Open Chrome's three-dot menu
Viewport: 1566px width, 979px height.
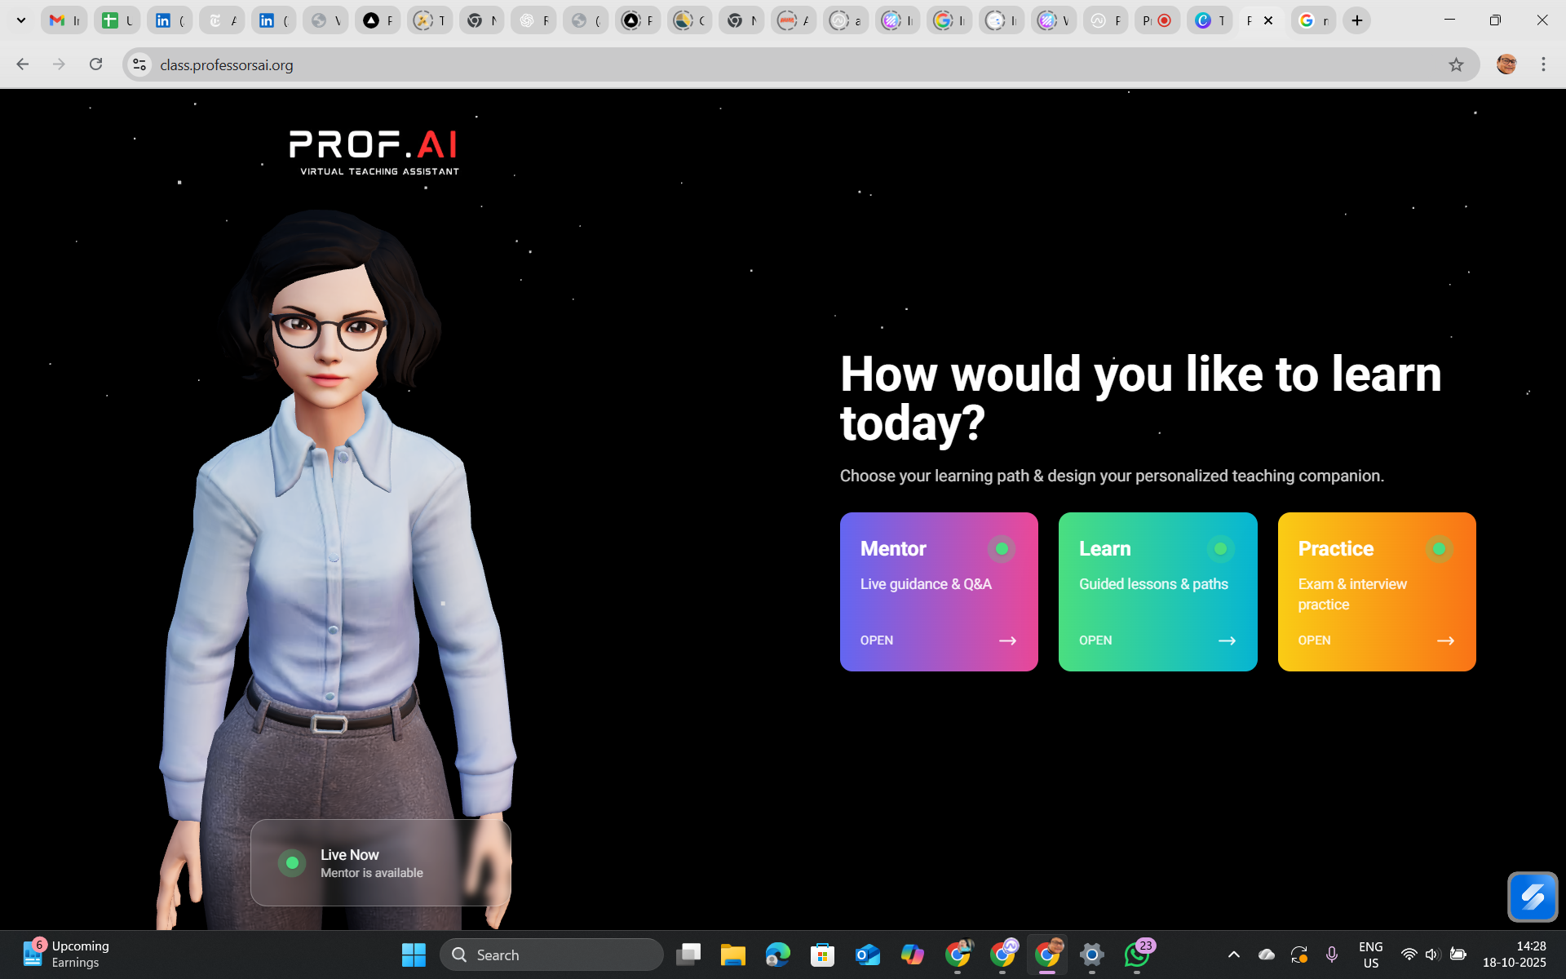pos(1543,64)
